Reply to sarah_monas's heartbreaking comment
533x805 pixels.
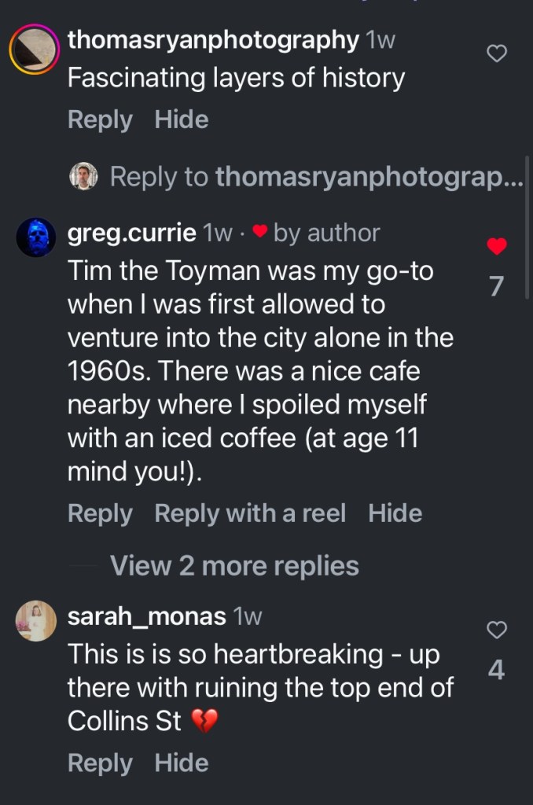100,763
